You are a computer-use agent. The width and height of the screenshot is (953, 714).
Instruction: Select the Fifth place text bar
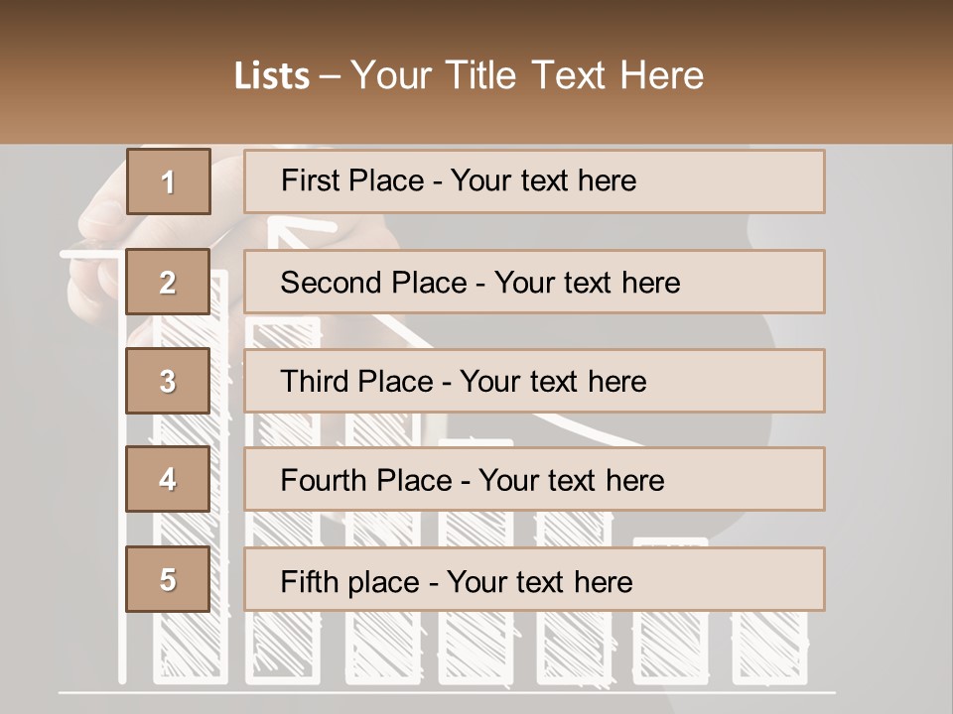[534, 579]
